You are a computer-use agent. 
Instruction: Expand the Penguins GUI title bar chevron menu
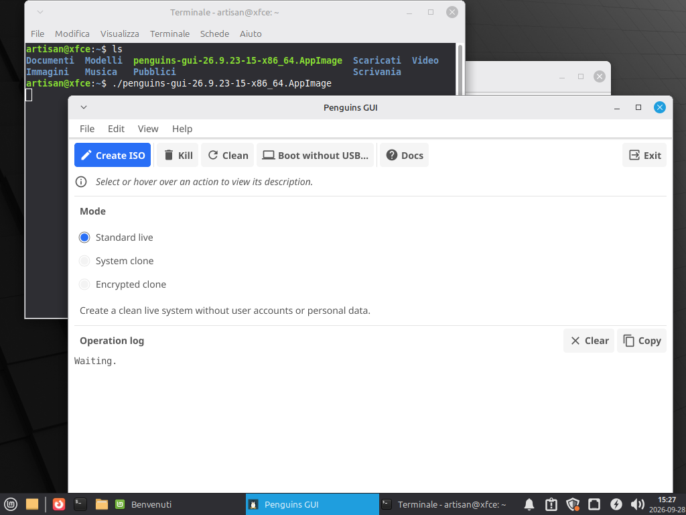84,107
